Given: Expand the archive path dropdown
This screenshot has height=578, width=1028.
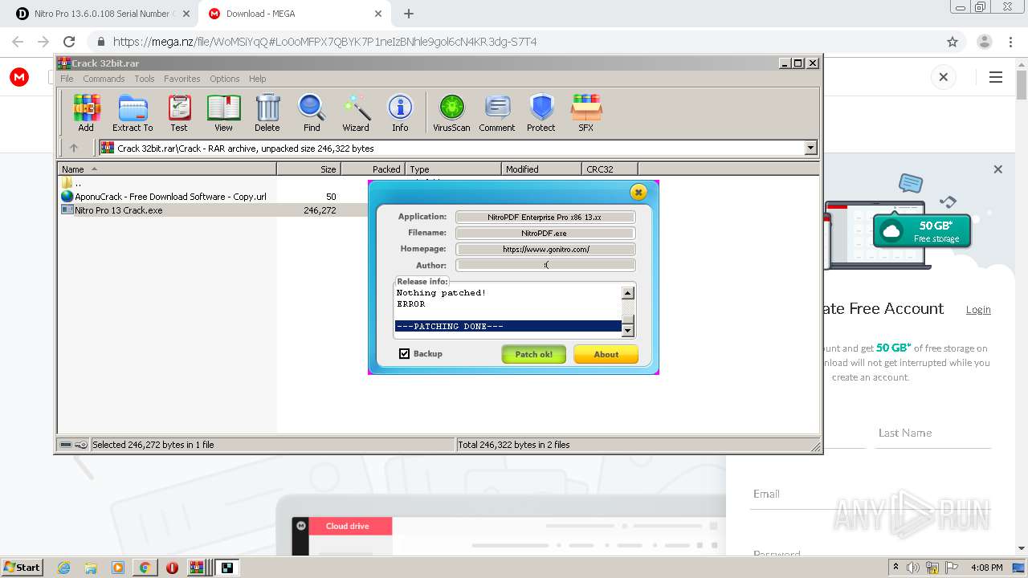Looking at the screenshot, I should point(810,148).
